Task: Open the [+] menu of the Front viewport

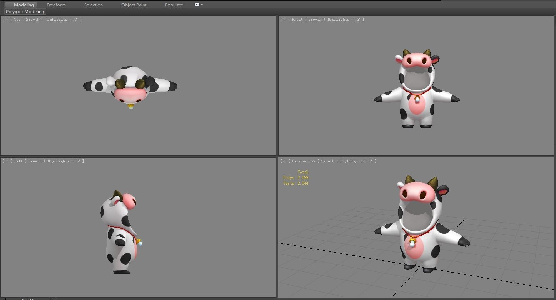Action: [x=285, y=19]
